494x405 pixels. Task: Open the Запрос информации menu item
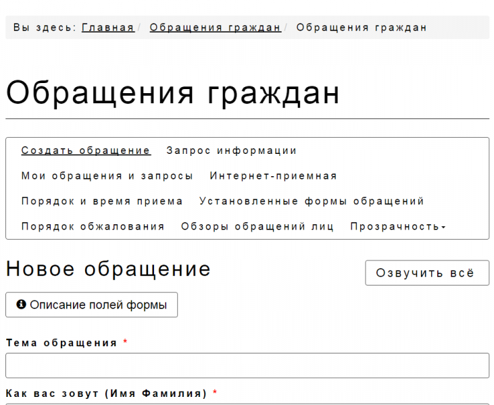click(x=231, y=151)
